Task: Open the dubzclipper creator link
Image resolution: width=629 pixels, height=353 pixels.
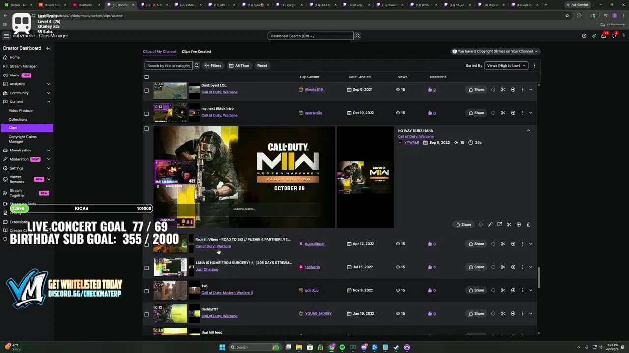Action: 314,244
